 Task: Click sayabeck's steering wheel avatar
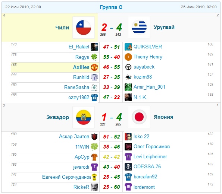click(128, 67)
